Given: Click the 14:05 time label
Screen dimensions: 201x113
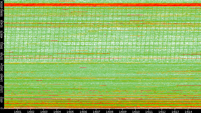Looking at the screenshot, I should coord(70,112).
